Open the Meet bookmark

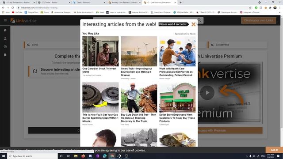coord(100,12)
